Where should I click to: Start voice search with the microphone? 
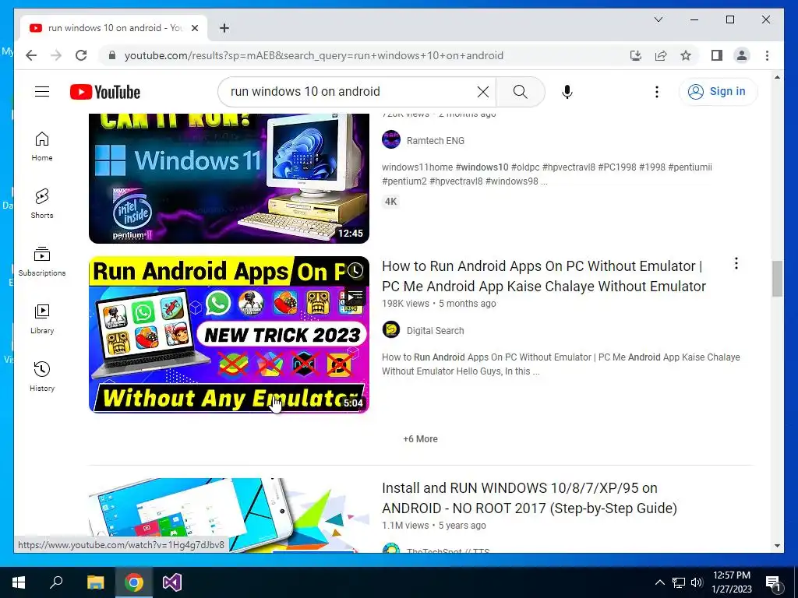tap(567, 92)
